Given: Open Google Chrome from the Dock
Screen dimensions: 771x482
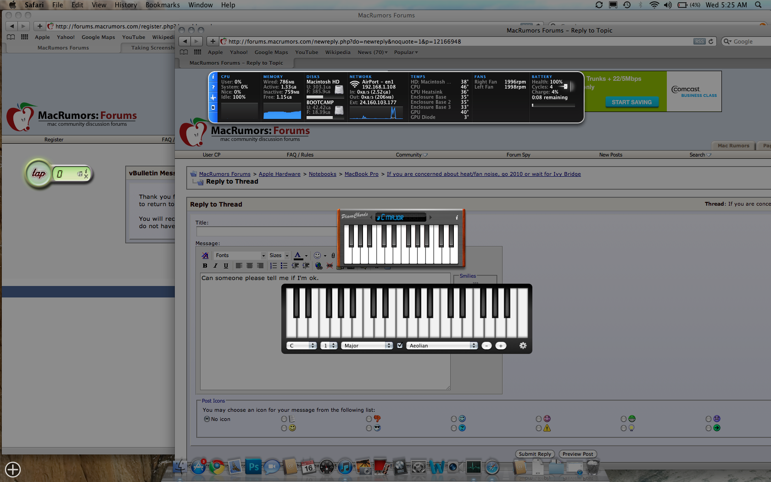Looking at the screenshot, I should pyautogui.click(x=217, y=467).
